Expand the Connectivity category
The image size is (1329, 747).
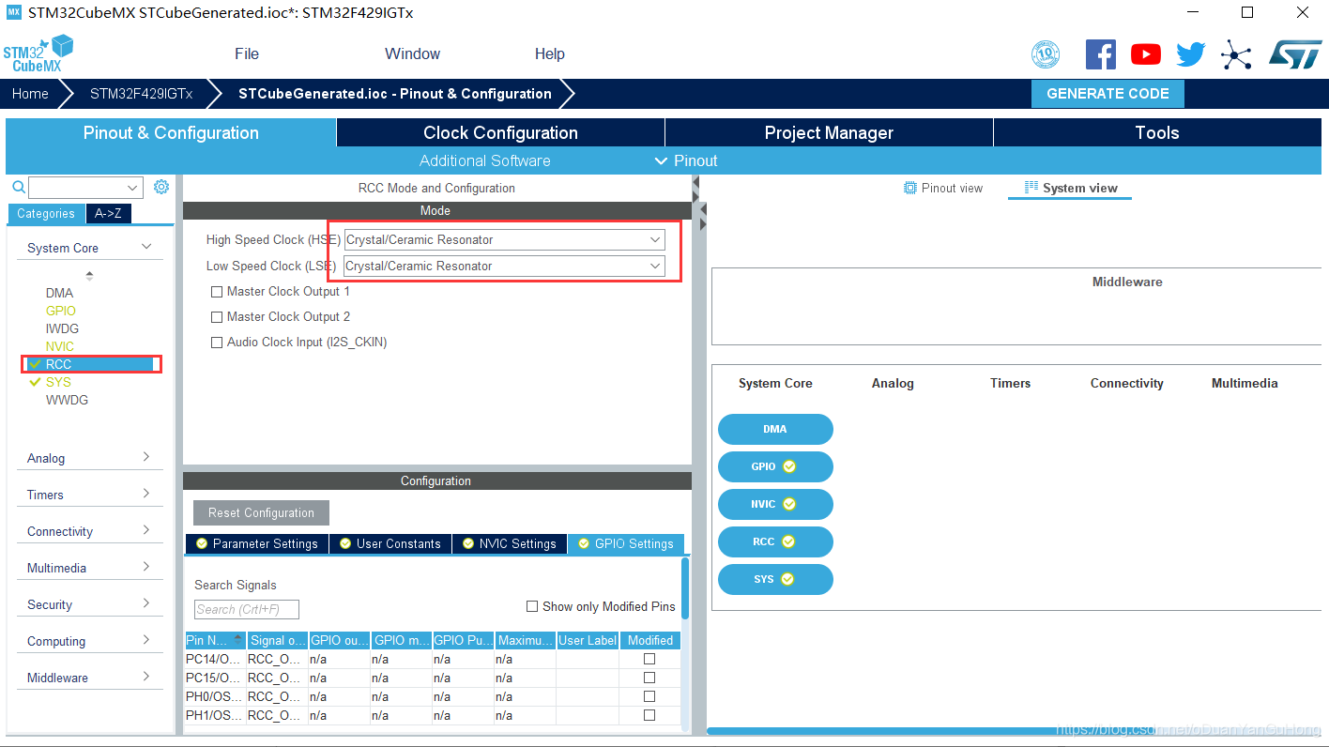tap(146, 530)
